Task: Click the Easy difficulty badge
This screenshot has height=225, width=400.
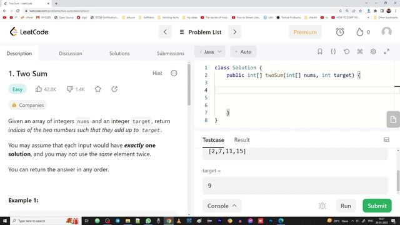Action: 17,89
